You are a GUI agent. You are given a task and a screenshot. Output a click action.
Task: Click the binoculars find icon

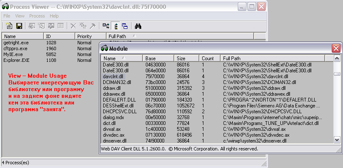tap(138, 26)
